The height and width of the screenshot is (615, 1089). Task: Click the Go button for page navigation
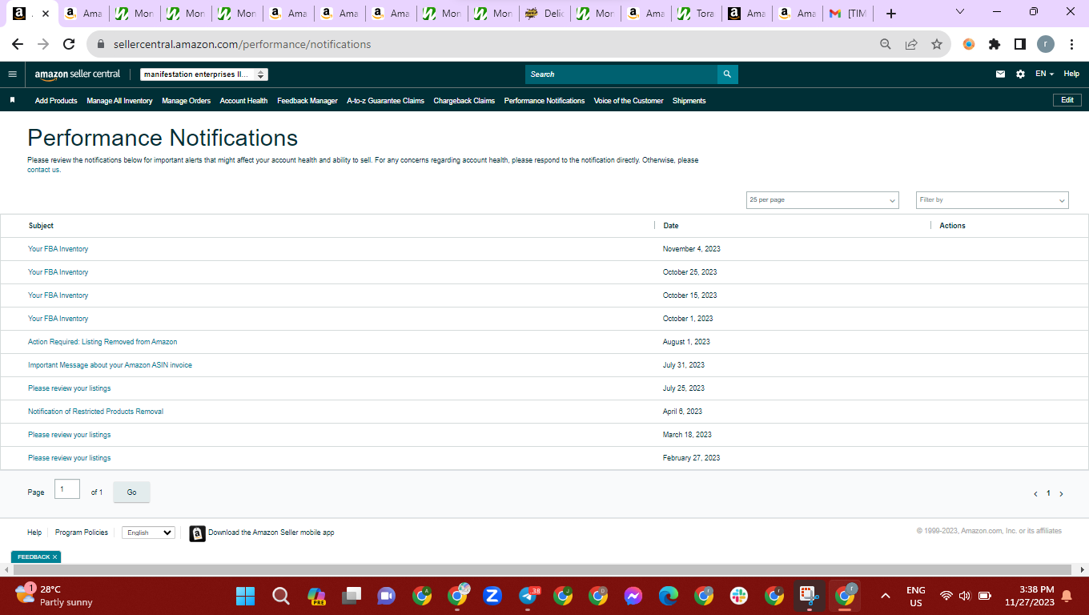coord(131,492)
